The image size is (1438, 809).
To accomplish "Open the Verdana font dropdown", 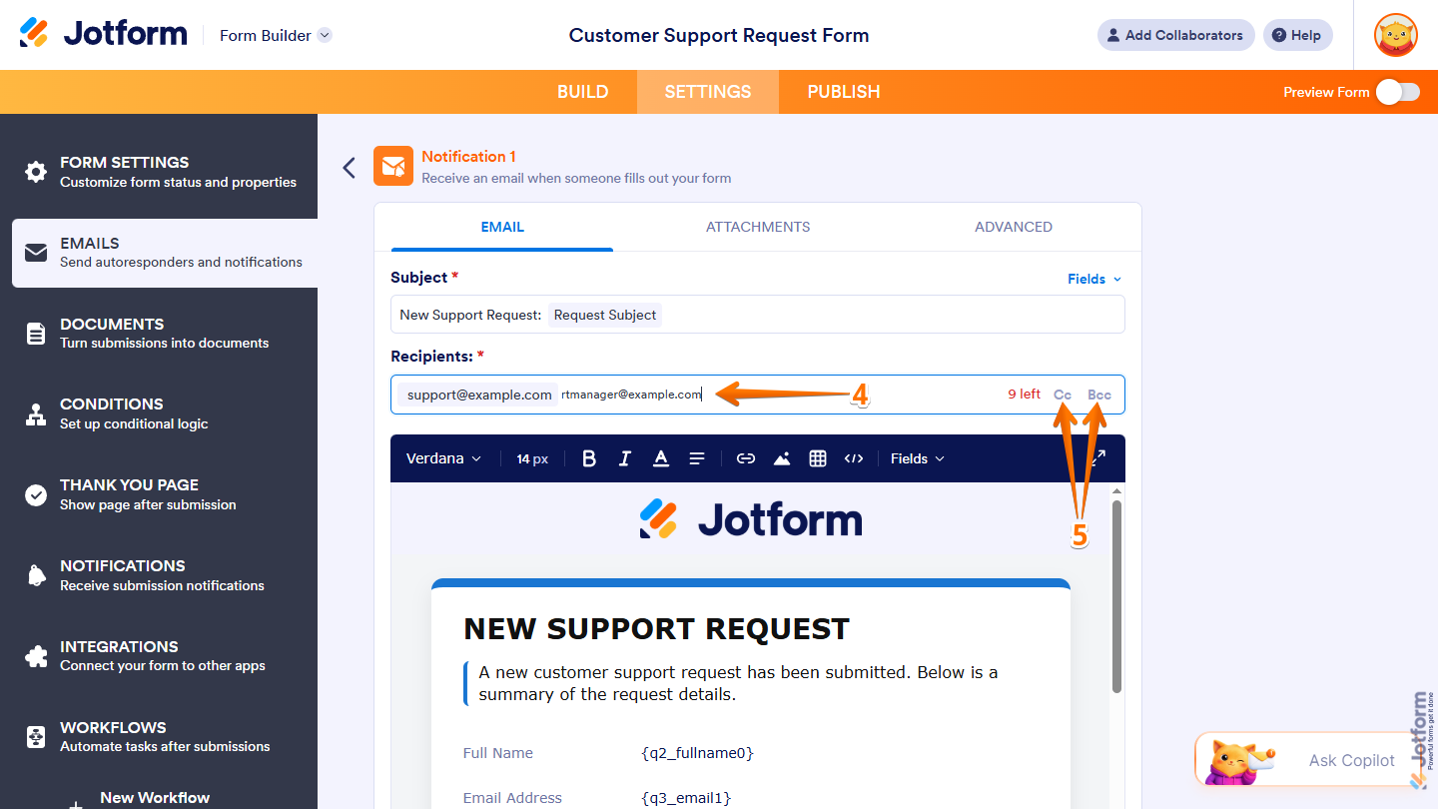I will 443,458.
